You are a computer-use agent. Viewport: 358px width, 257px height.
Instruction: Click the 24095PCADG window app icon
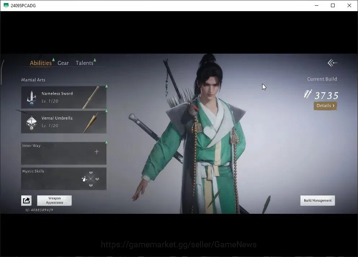tap(6, 5)
